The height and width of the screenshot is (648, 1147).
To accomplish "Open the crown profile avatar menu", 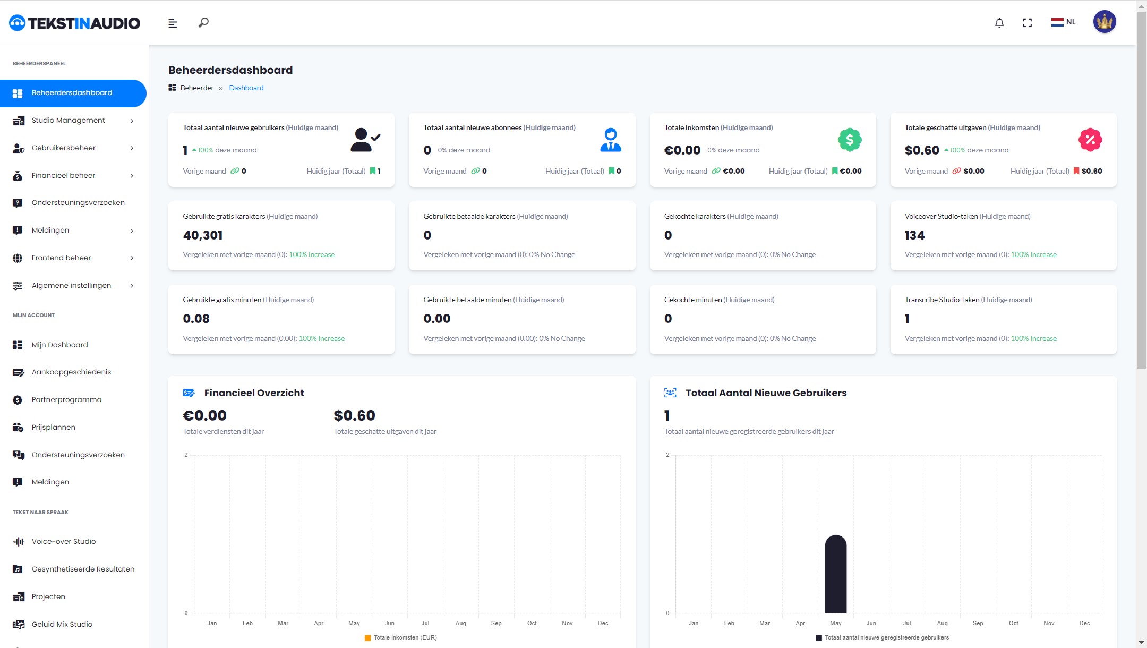I will pyautogui.click(x=1105, y=22).
